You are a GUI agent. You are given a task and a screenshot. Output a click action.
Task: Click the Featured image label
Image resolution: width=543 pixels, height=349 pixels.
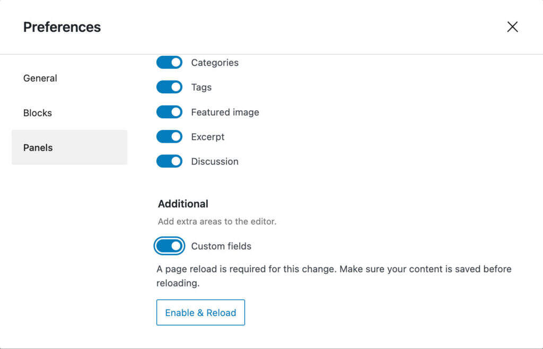(x=225, y=112)
